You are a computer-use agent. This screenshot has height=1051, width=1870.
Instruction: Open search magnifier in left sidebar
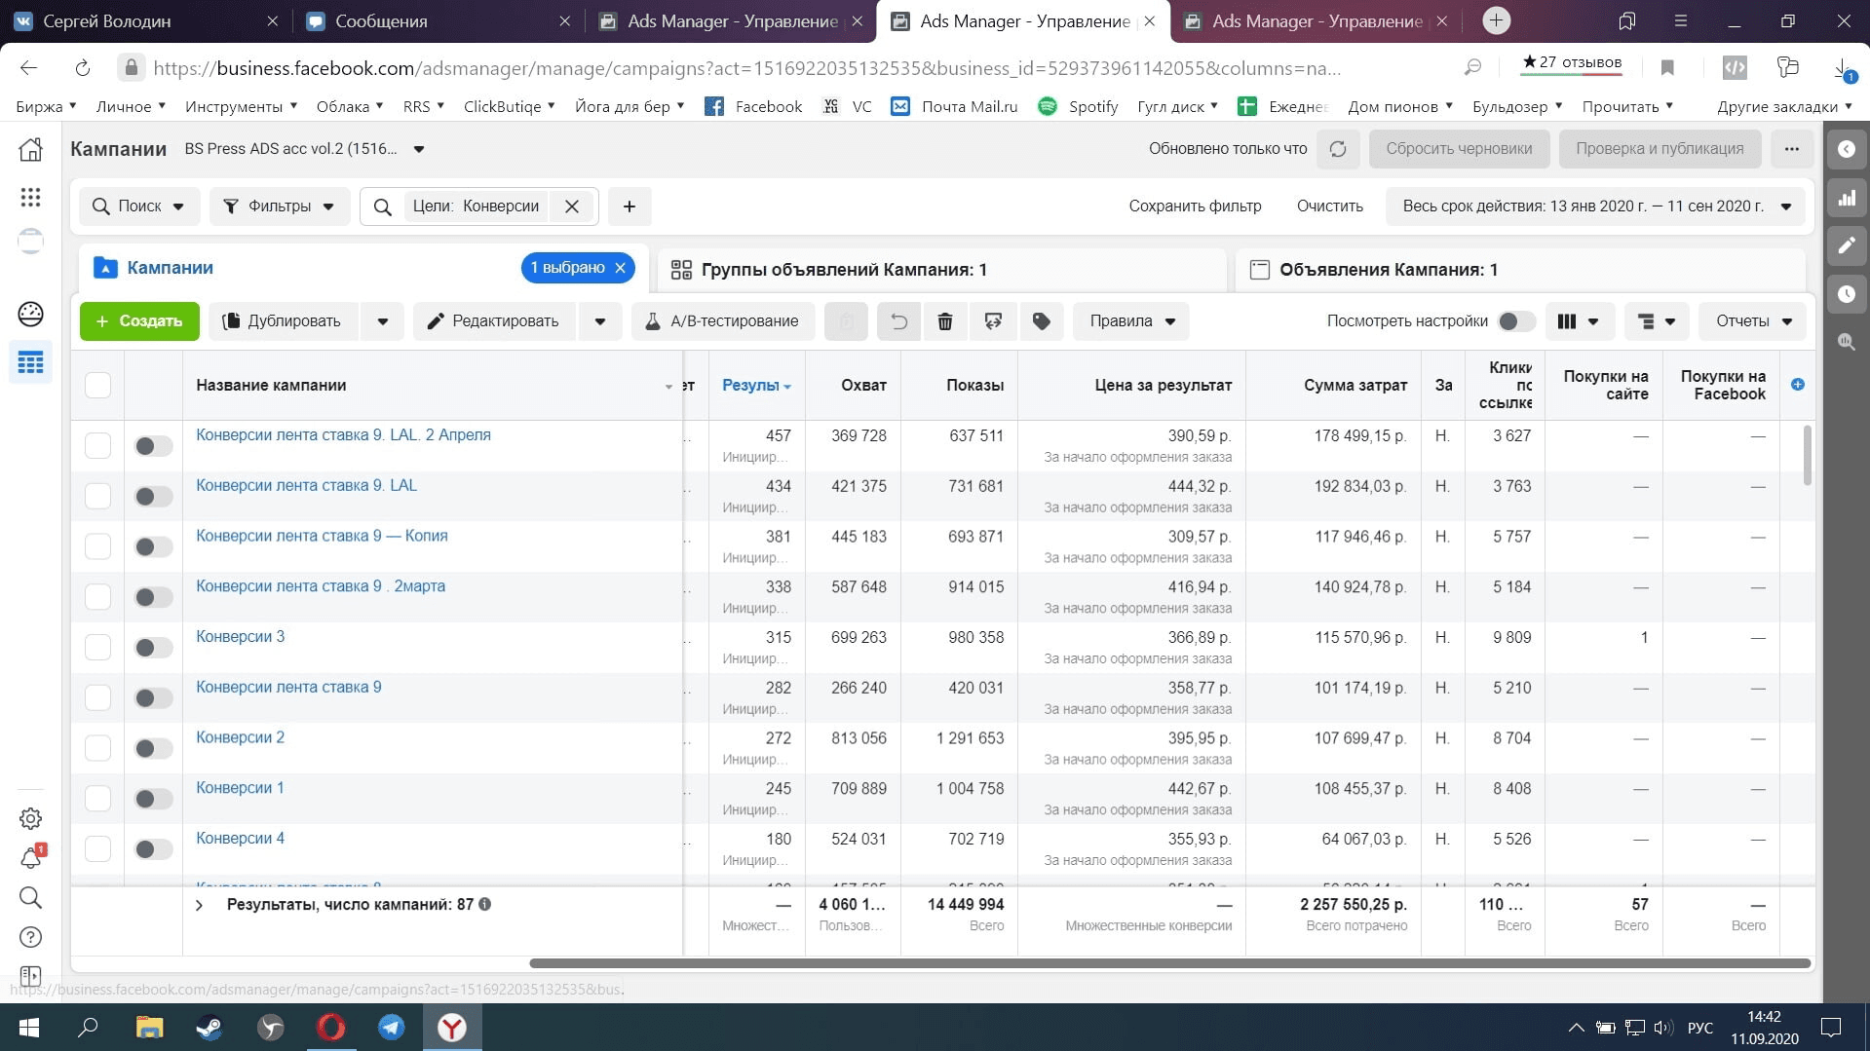pos(30,897)
